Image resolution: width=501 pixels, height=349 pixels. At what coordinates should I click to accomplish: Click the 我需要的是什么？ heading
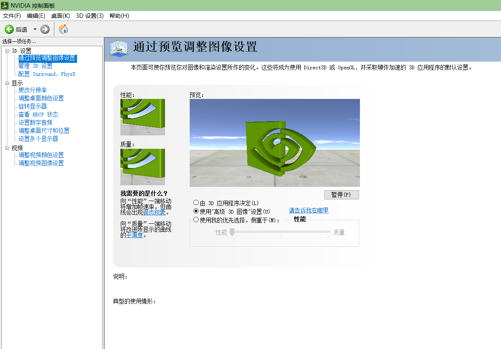pos(144,193)
